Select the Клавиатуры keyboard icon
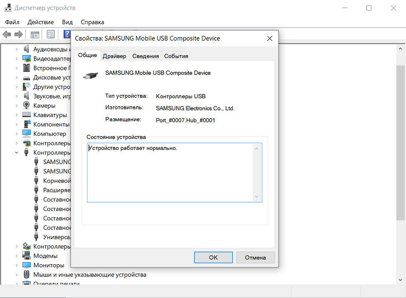Screen dimensions: 406x298 27,115
